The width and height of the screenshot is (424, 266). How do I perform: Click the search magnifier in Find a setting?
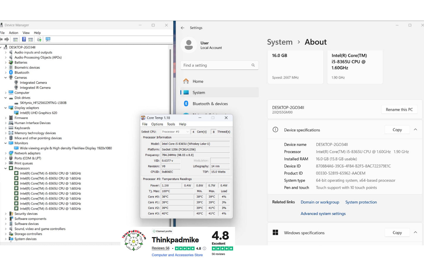[x=253, y=65]
